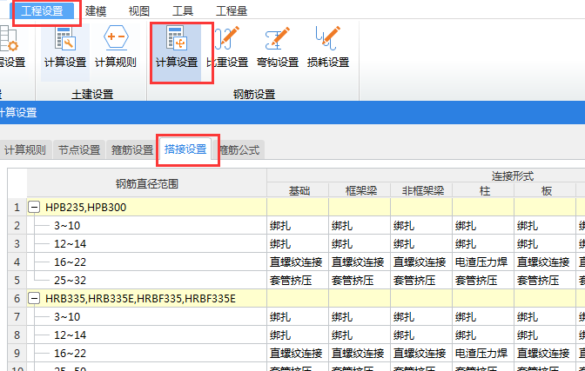Image resolution: width=585 pixels, height=371 pixels.
Task: Open the 视图 ribbon tab
Action: pyautogui.click(x=138, y=11)
